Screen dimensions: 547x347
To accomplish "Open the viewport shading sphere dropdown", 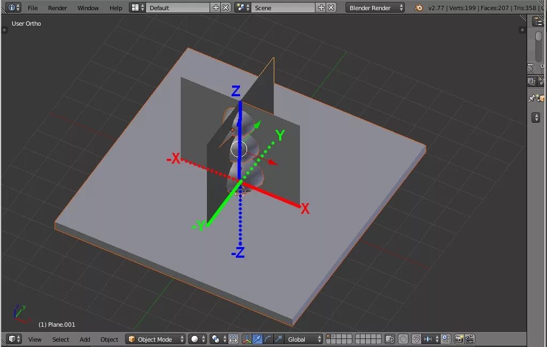I will tap(198, 340).
